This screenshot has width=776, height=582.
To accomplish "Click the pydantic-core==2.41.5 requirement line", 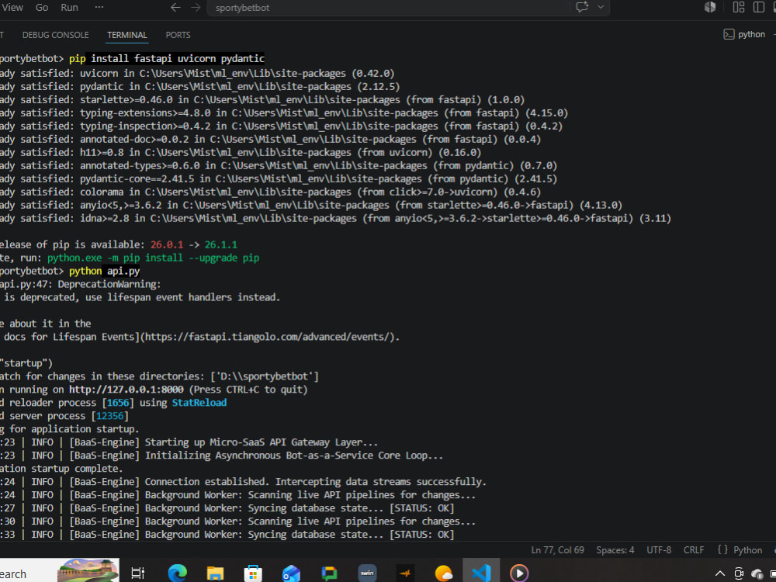I will pos(279,178).
